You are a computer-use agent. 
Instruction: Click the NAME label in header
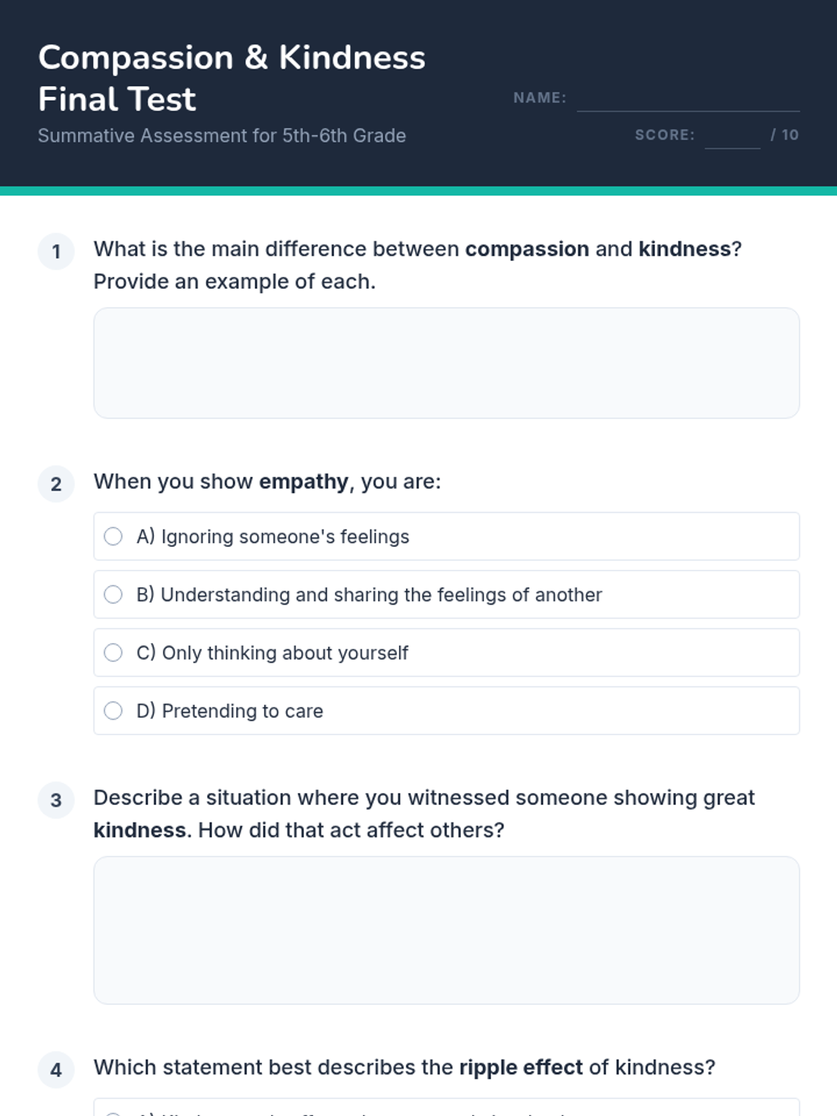coord(540,98)
